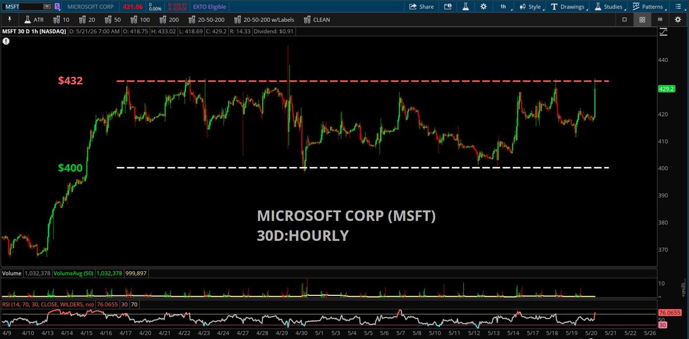Open the MSFT symbol dropdown arrow

[x=46, y=7]
